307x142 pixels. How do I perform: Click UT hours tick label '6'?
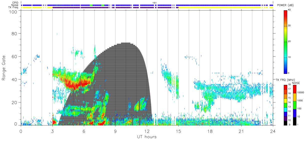pos(84,131)
